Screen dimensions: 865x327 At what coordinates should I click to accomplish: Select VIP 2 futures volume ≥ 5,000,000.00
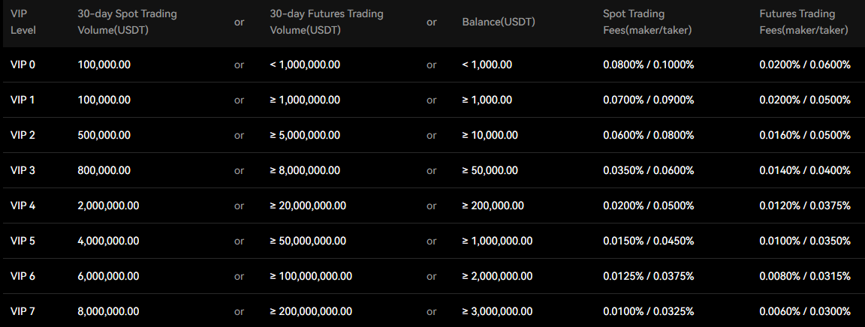tap(305, 135)
